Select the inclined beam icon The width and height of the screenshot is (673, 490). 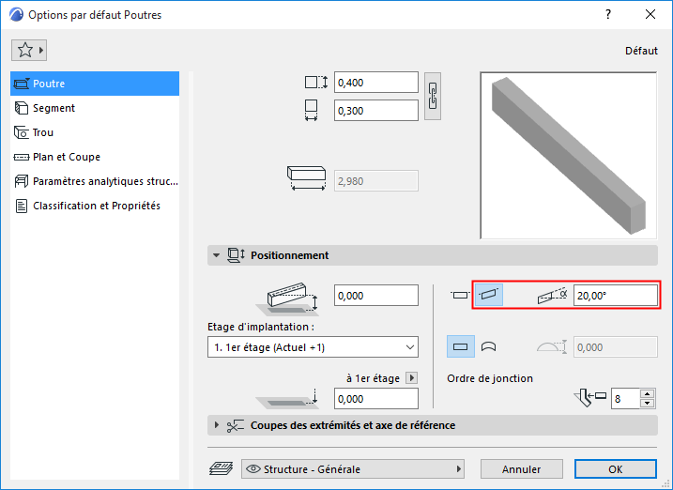488,295
